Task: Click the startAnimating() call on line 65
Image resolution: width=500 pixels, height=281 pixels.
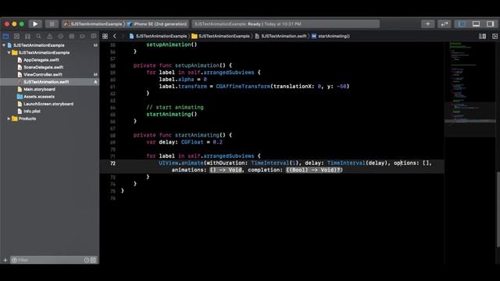Action: [172, 115]
